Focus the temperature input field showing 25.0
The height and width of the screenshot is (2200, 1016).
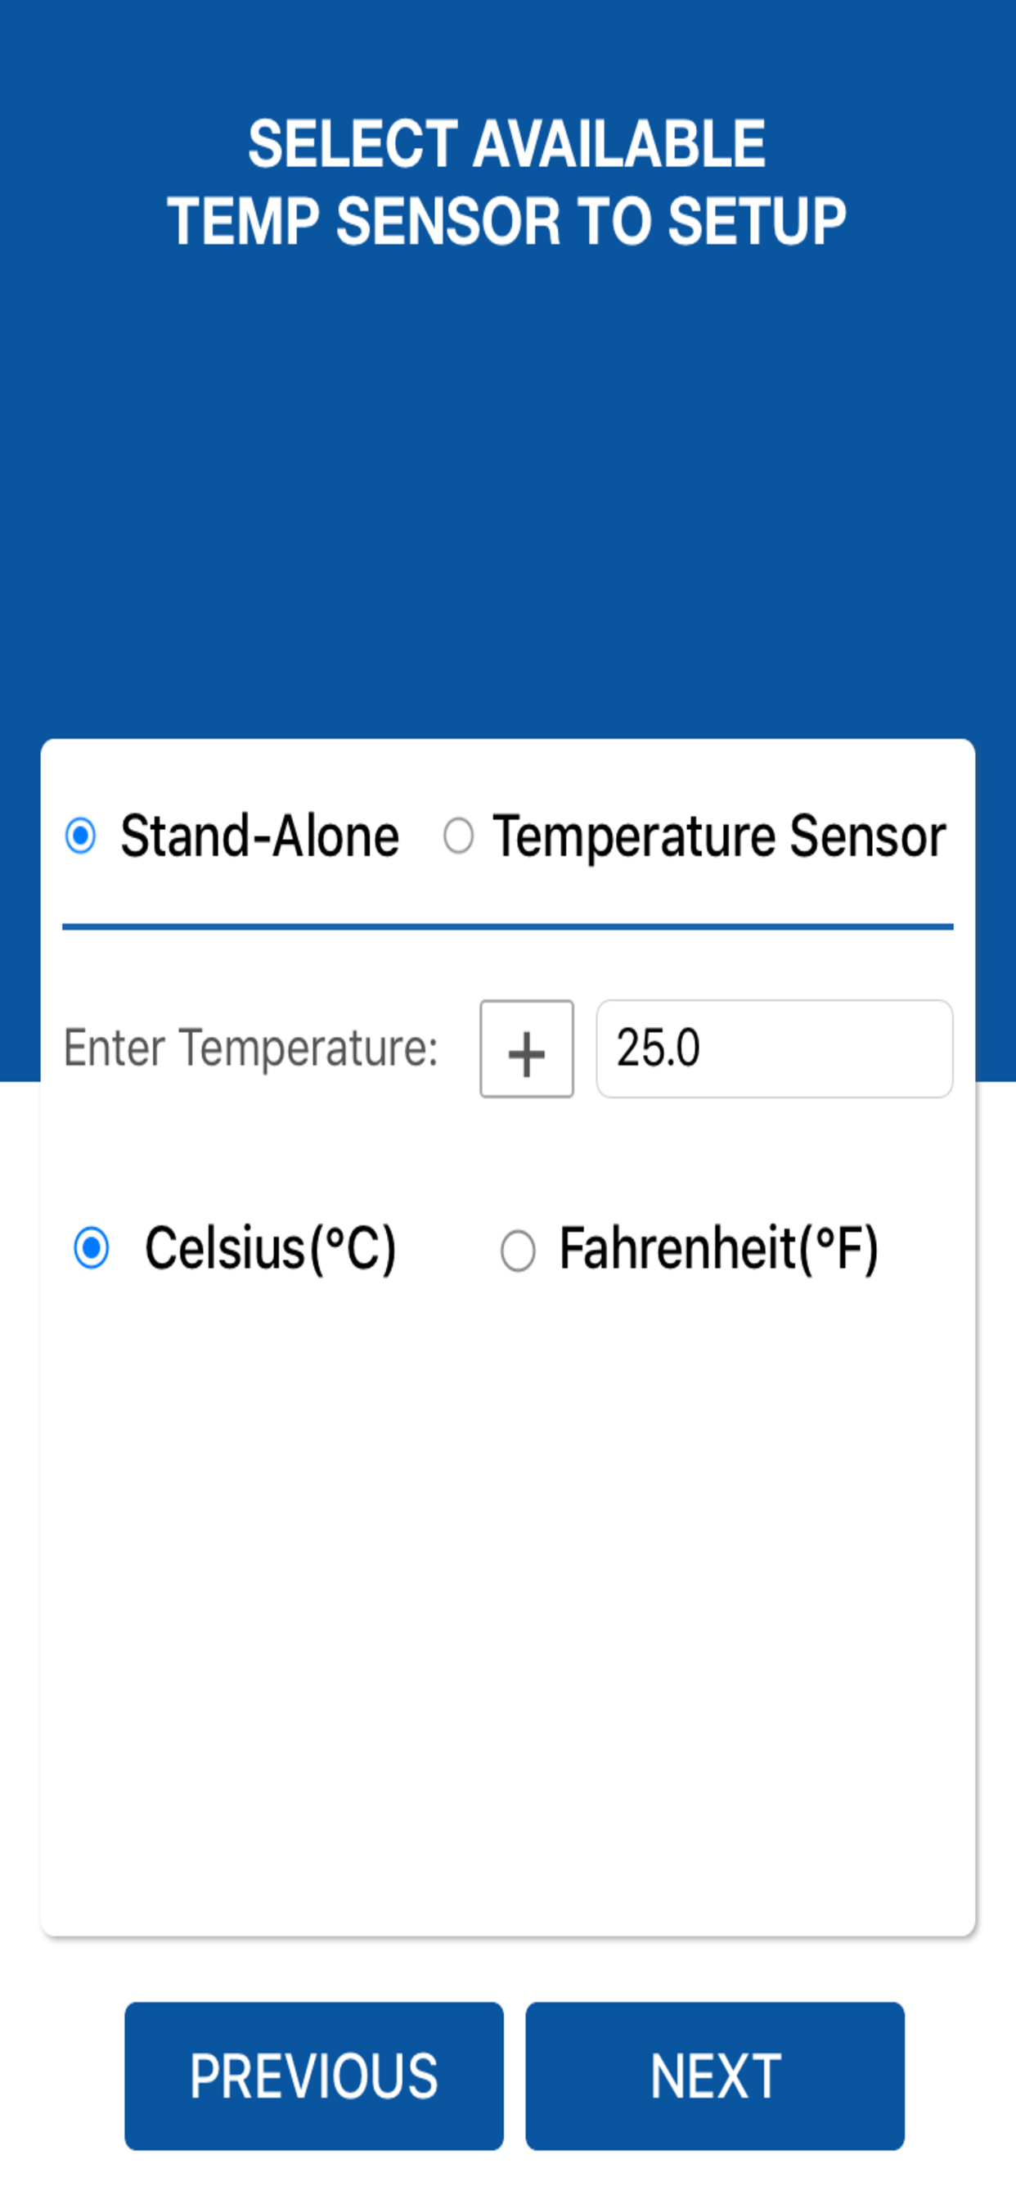(774, 1048)
